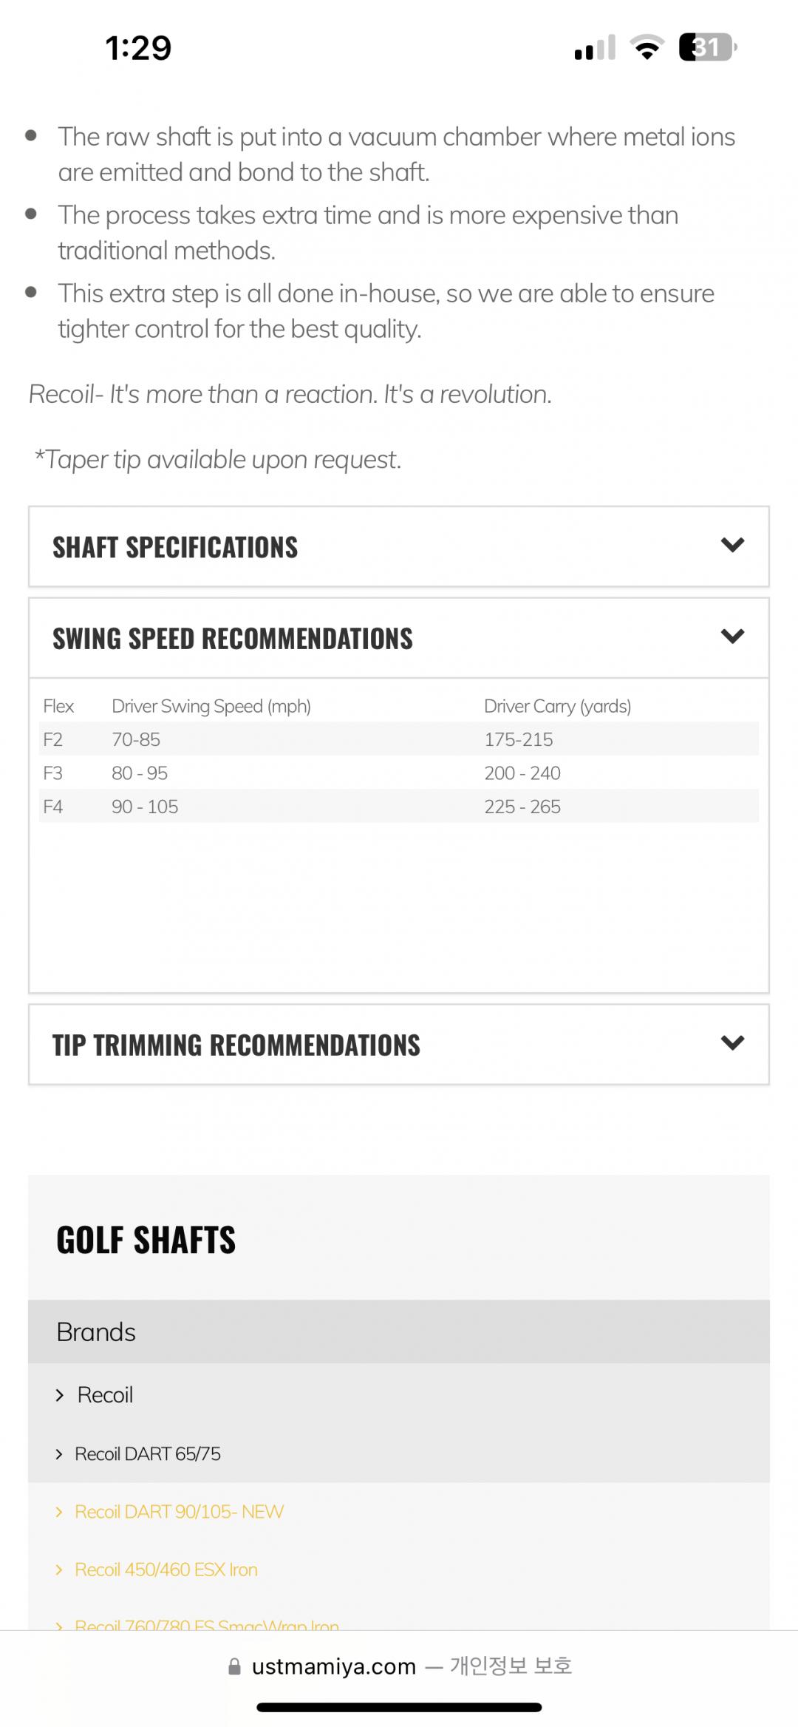Click arrow icon beside Recoil DART 65/75
798x1727 pixels.
click(x=60, y=1454)
